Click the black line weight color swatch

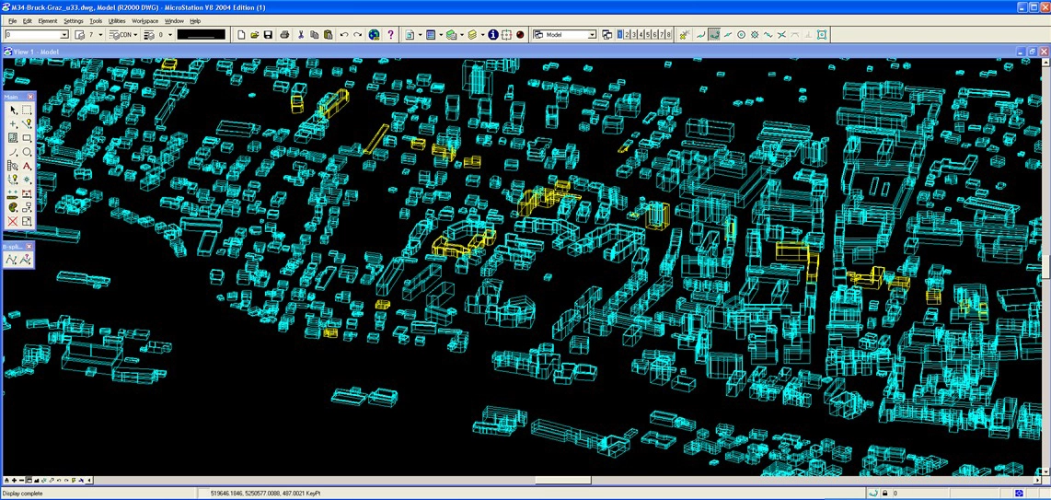pyautogui.click(x=201, y=35)
